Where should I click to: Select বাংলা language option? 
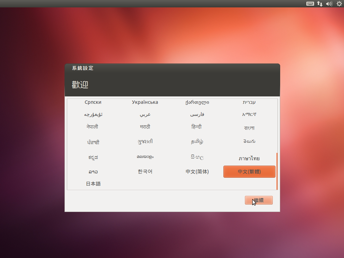coord(249,128)
